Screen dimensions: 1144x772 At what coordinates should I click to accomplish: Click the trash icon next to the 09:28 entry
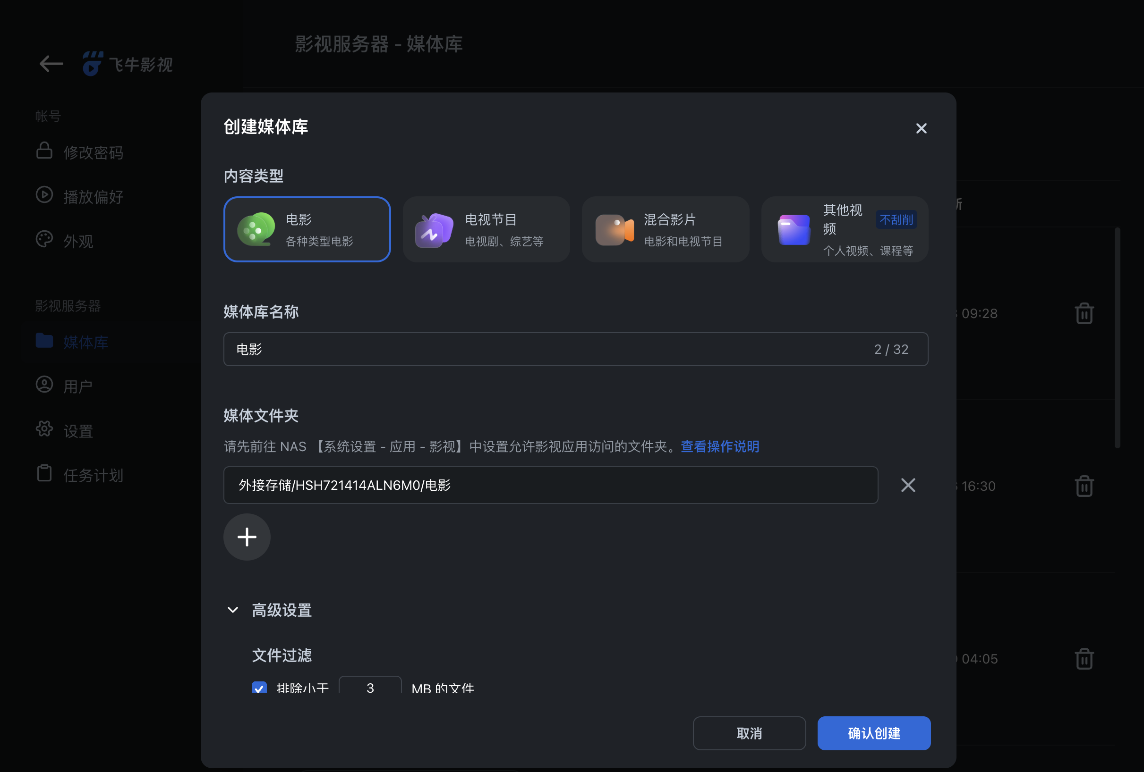(1084, 313)
